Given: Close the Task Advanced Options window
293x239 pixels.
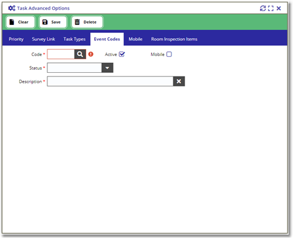Looking at the screenshot, I should coord(279,8).
